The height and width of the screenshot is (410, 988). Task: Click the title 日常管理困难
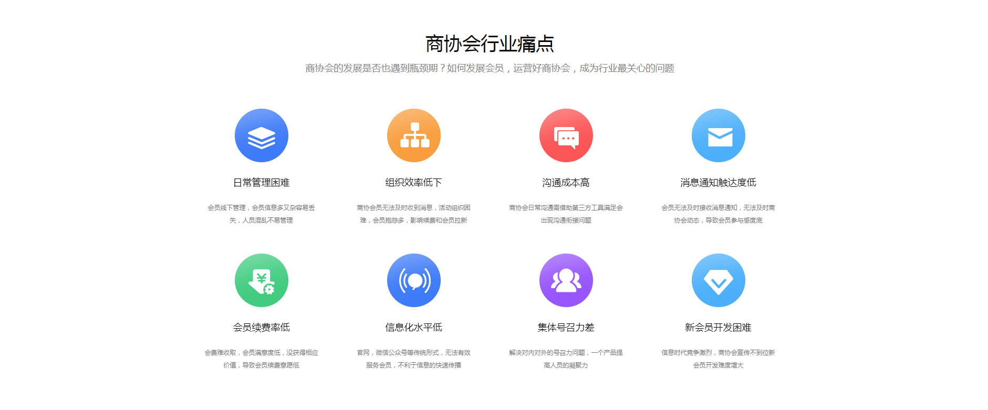[x=262, y=183]
